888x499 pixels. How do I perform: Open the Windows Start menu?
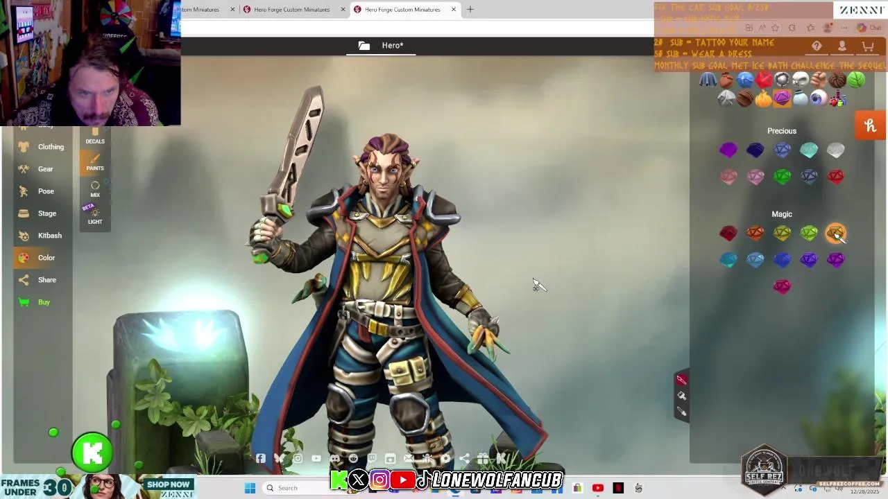(250, 488)
